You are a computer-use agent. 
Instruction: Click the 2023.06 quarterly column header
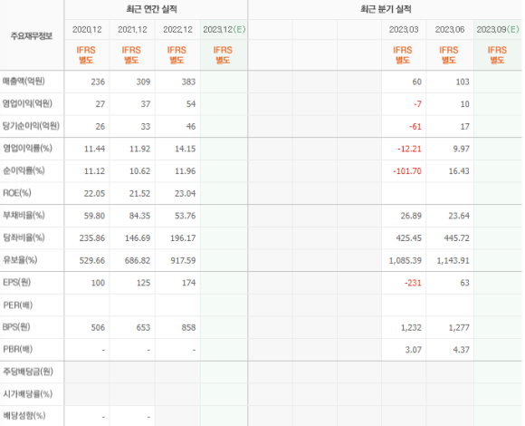pyautogui.click(x=450, y=30)
